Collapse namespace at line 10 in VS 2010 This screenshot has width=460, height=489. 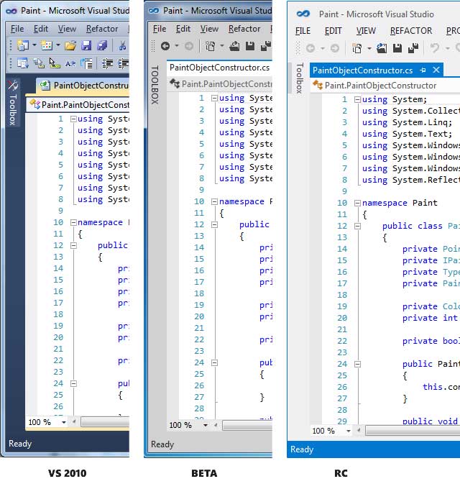point(73,222)
